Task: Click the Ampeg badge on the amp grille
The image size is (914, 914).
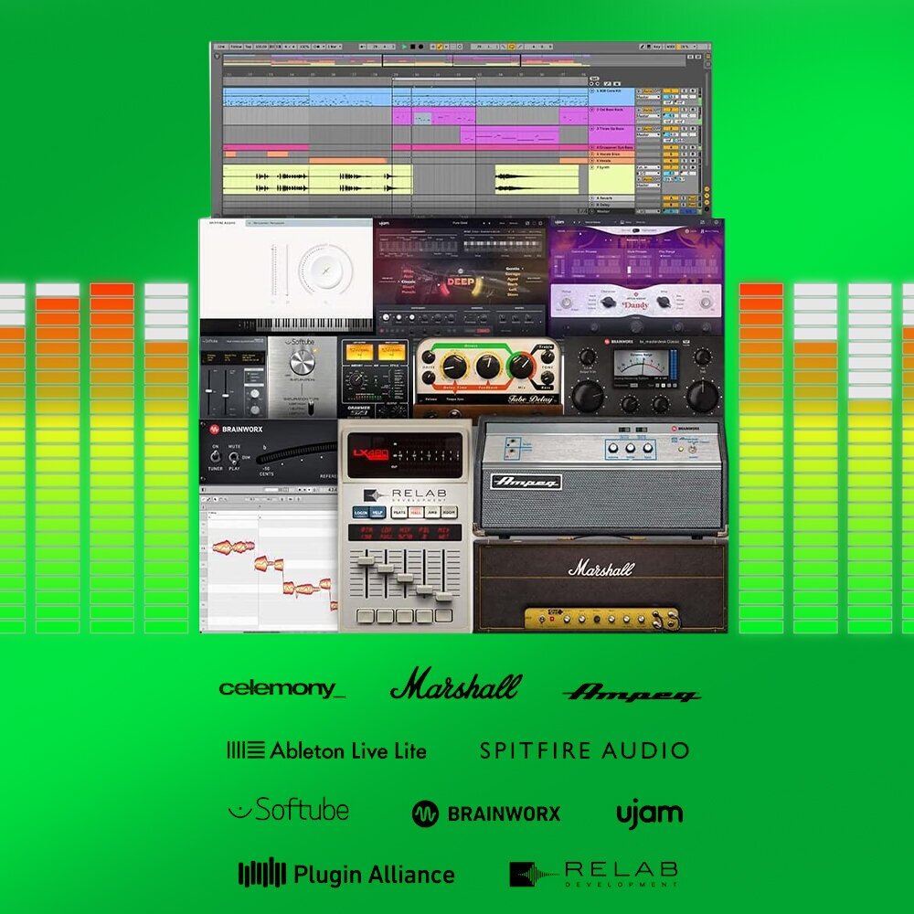Action: [526, 482]
